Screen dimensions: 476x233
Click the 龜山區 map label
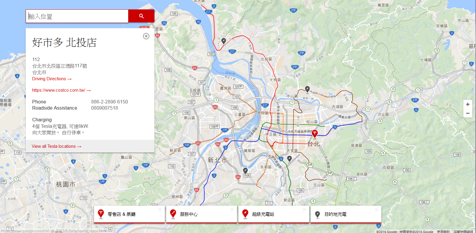tap(126, 157)
